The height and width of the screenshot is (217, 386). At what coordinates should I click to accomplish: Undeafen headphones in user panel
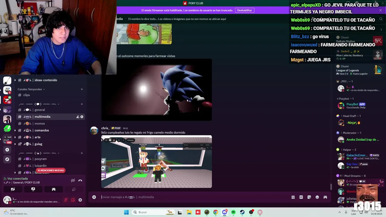click(x=73, y=200)
